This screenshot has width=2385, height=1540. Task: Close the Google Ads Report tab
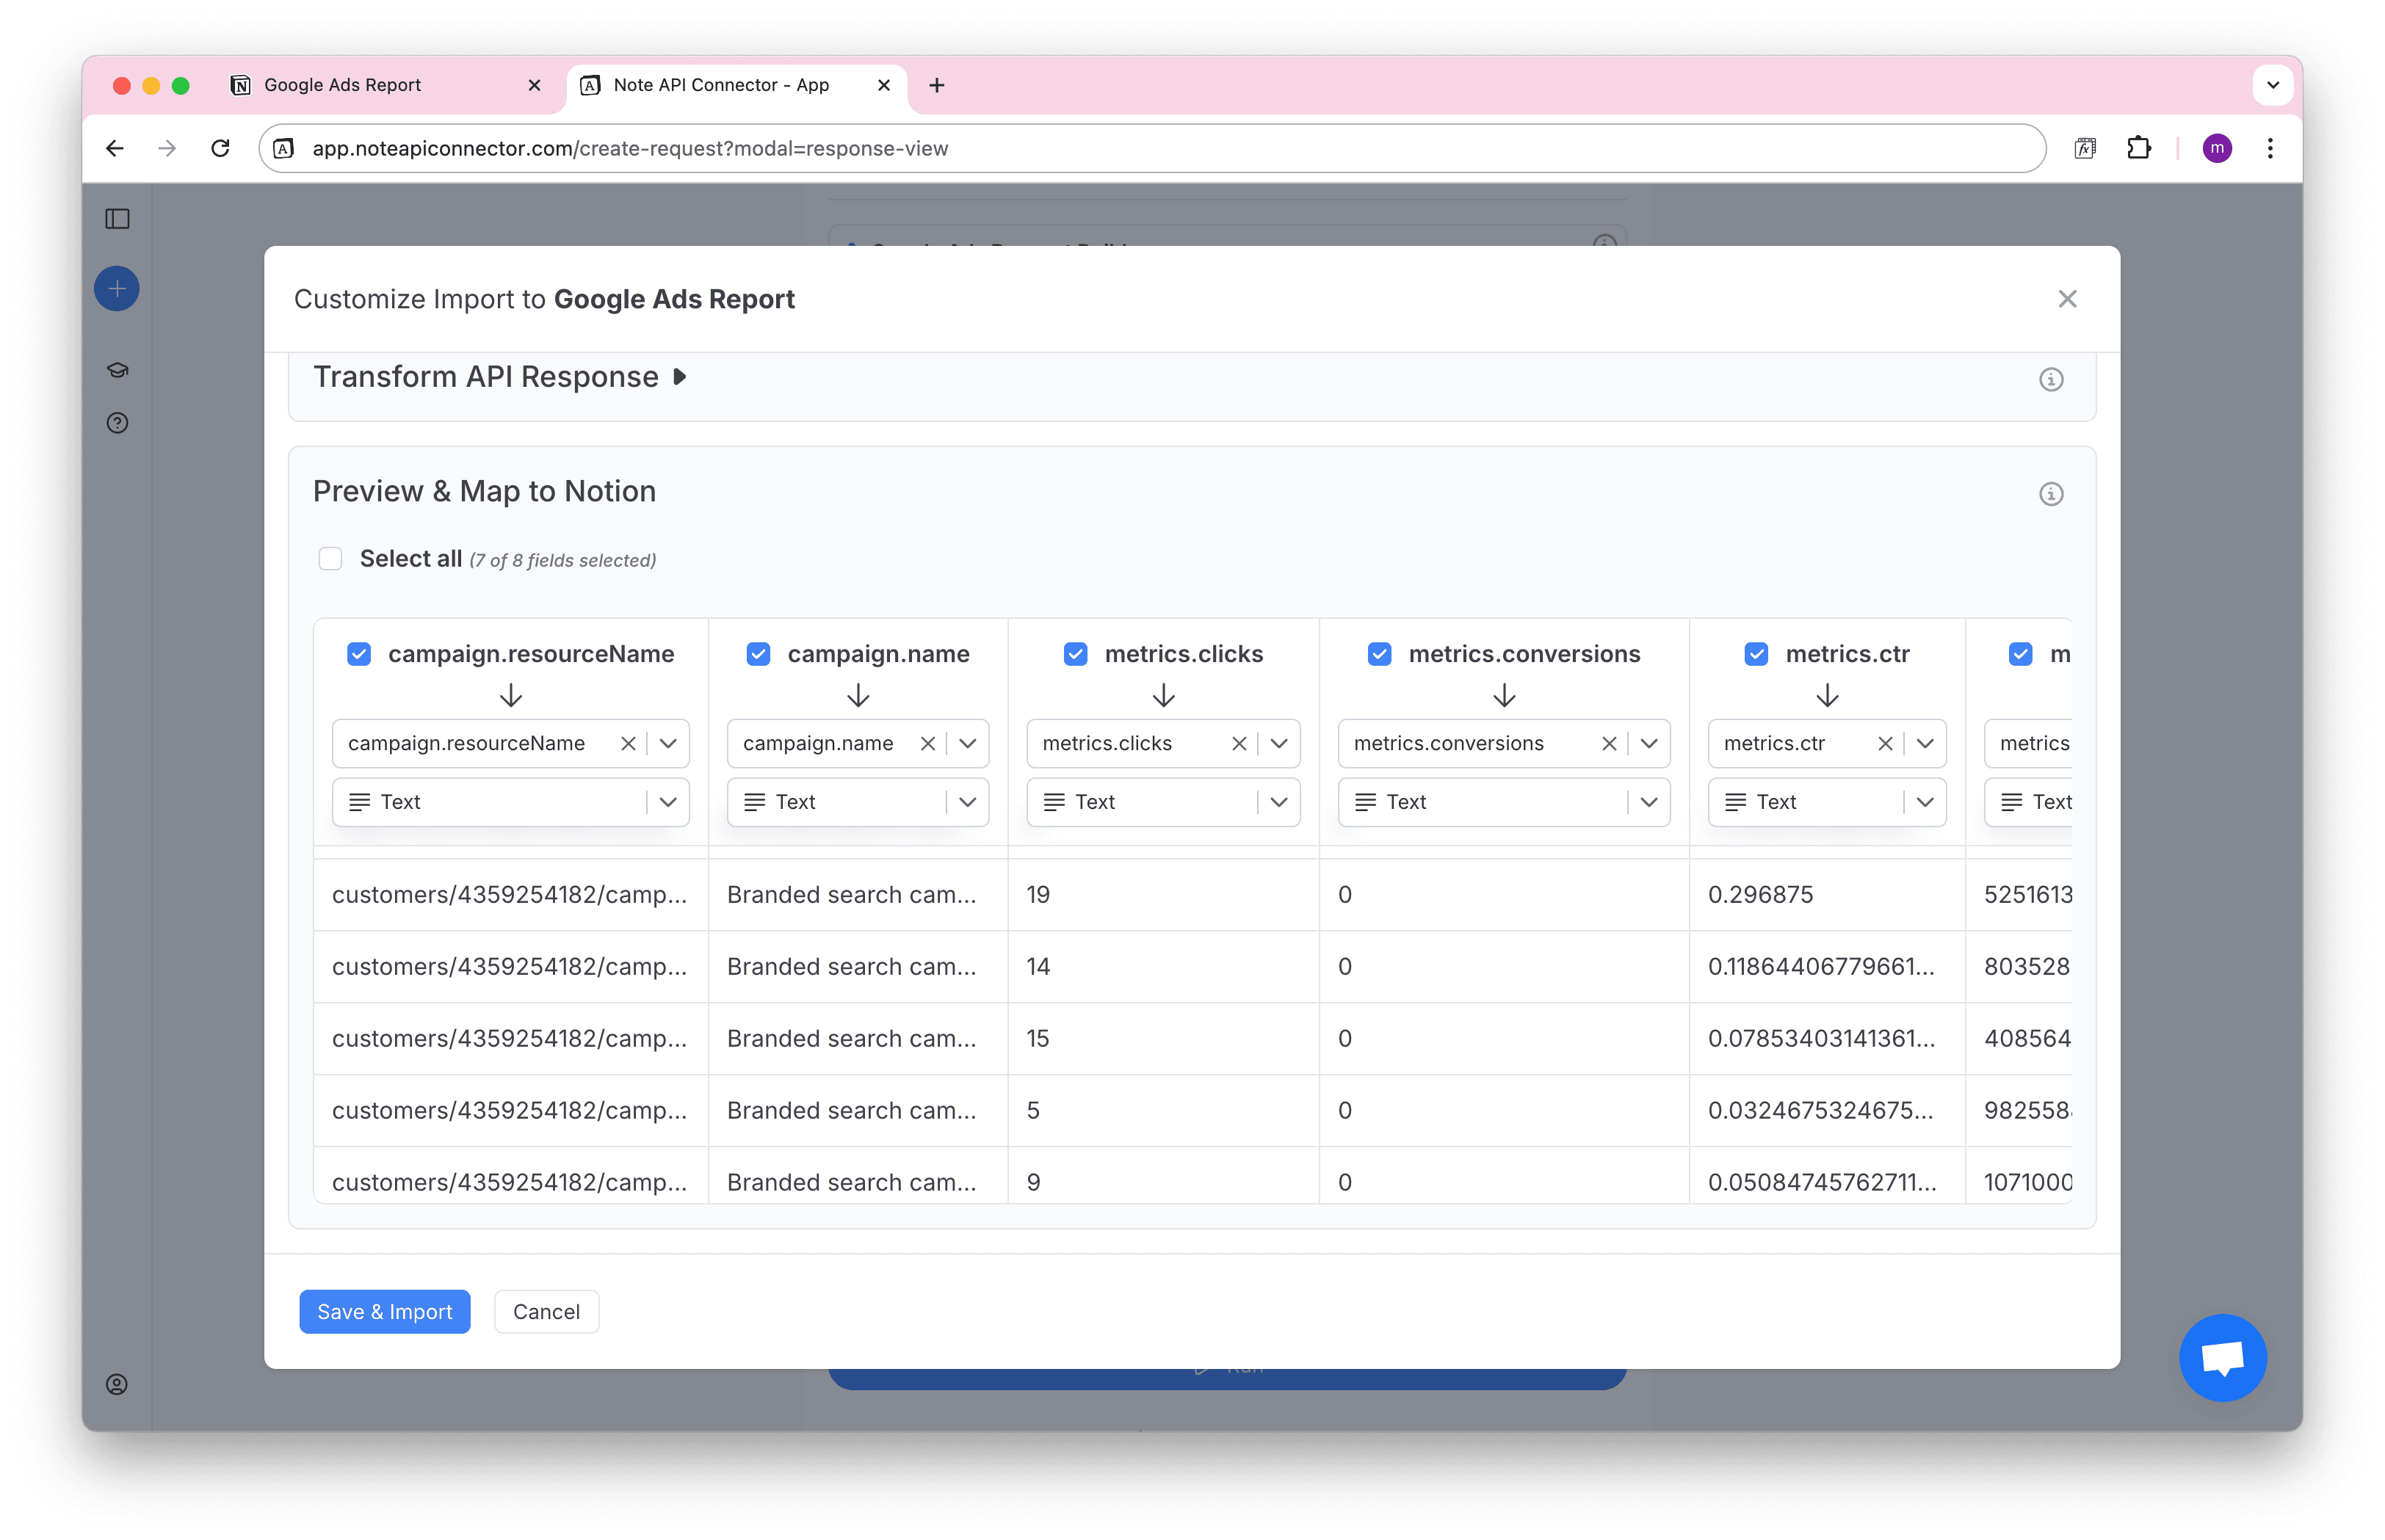tap(535, 86)
